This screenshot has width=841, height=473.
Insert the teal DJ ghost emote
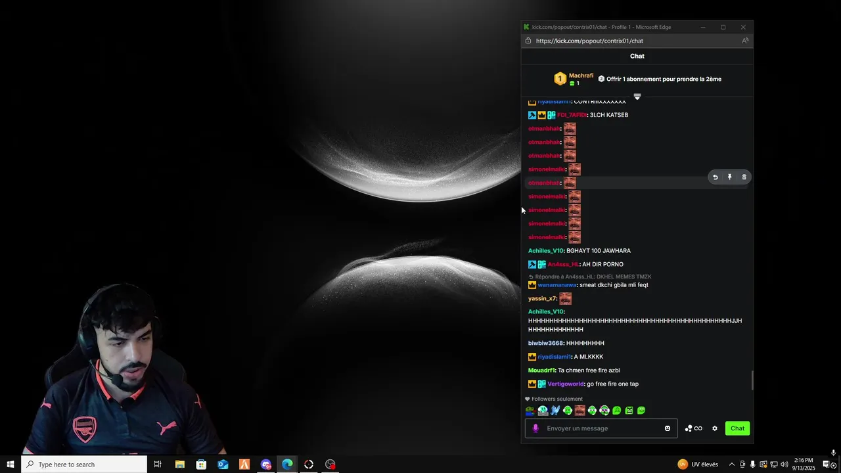(543, 411)
